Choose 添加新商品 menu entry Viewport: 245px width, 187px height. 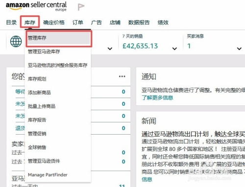click(39, 93)
